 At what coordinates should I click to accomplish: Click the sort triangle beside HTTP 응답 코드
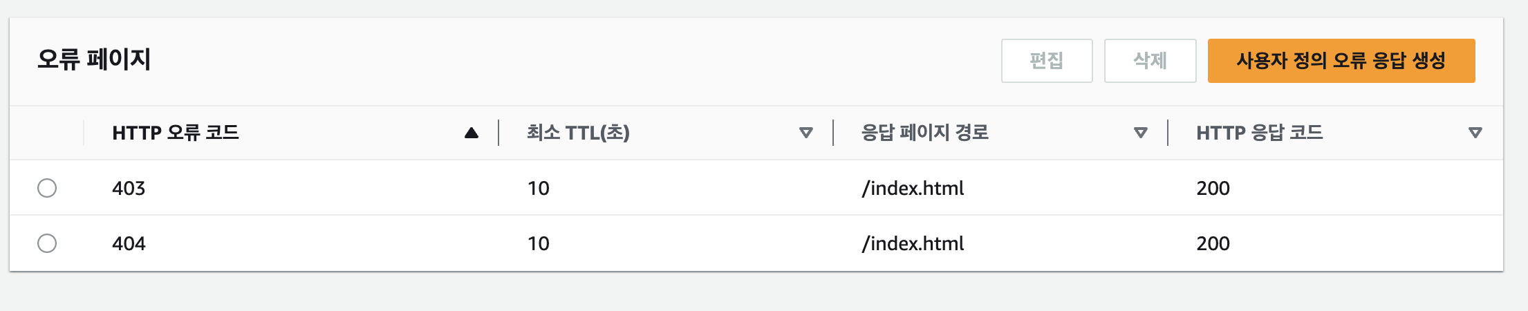1475,133
